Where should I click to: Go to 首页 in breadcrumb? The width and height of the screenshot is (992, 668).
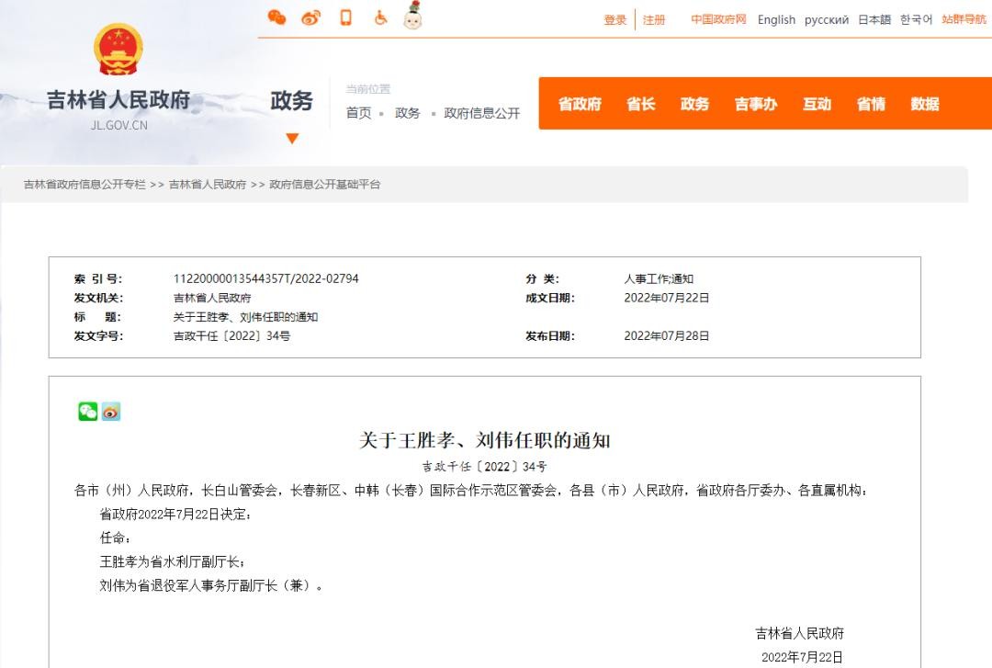(x=358, y=113)
